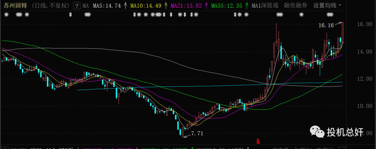This screenshot has width=376, height=149.
Task: Click the gray MA label beside help icon
Action: point(85,6)
